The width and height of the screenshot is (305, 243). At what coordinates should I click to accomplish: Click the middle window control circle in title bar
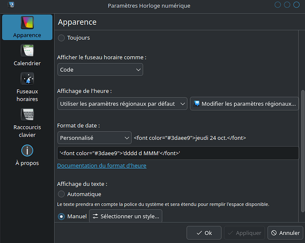tap(287, 5)
